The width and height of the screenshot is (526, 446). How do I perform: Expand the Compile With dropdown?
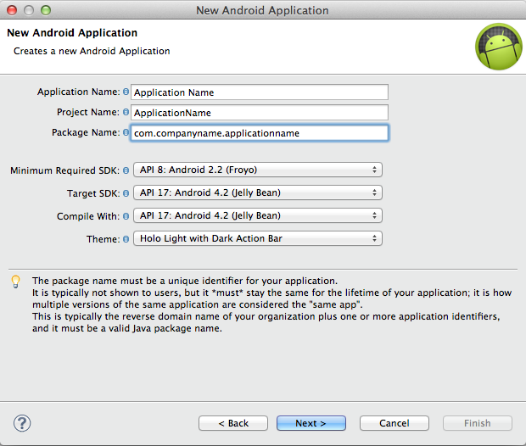pyautogui.click(x=258, y=215)
